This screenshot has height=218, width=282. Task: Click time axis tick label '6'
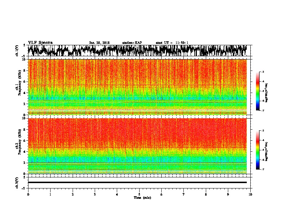(162, 194)
